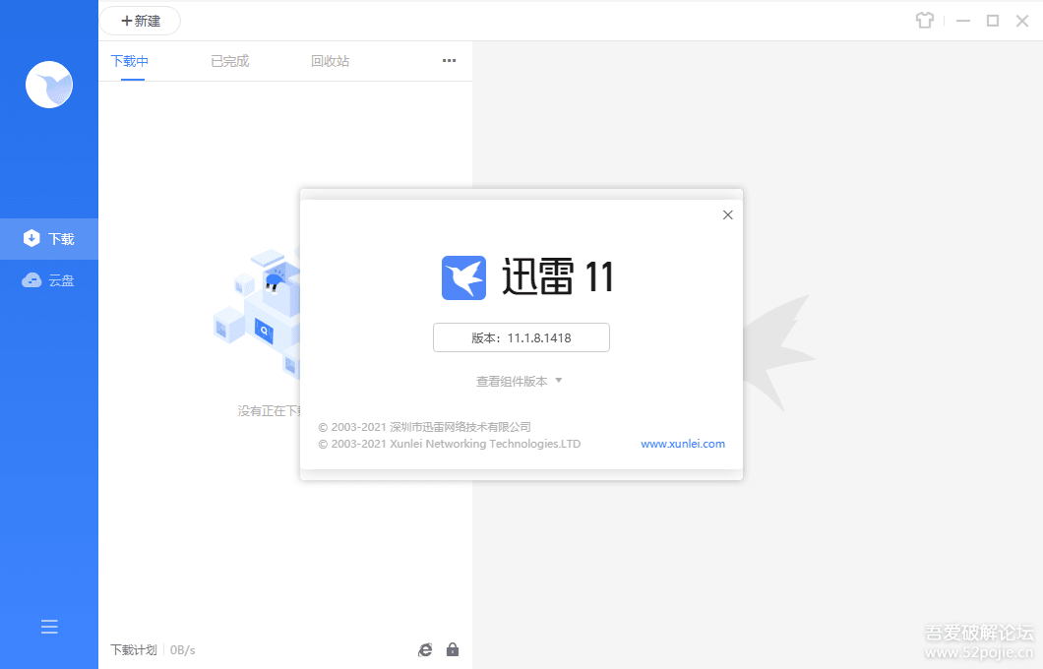The height and width of the screenshot is (669, 1043).
Task: Open the www.xunlei.com link
Action: pos(683,444)
